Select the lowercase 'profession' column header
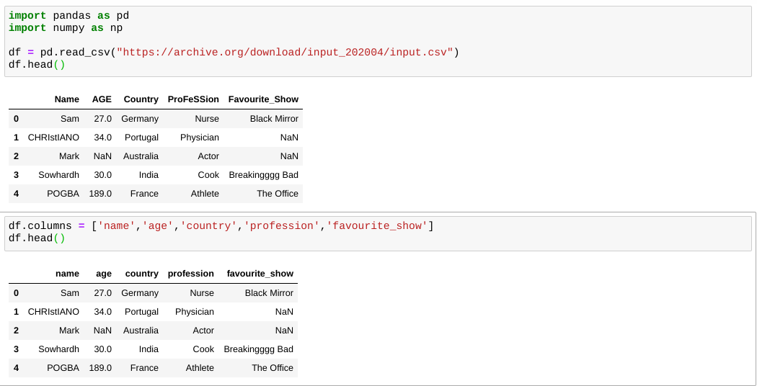The width and height of the screenshot is (757, 386). coord(191,274)
